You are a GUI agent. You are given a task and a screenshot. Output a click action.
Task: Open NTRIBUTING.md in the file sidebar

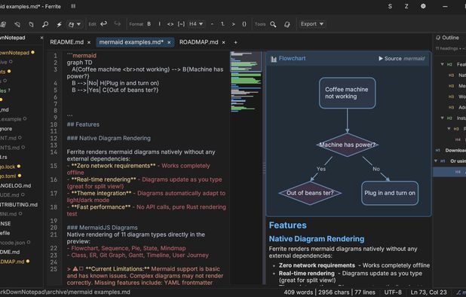[18, 204]
